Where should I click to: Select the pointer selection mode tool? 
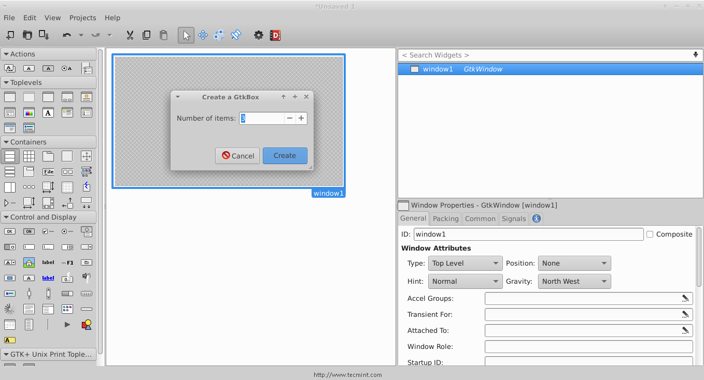[x=186, y=35]
